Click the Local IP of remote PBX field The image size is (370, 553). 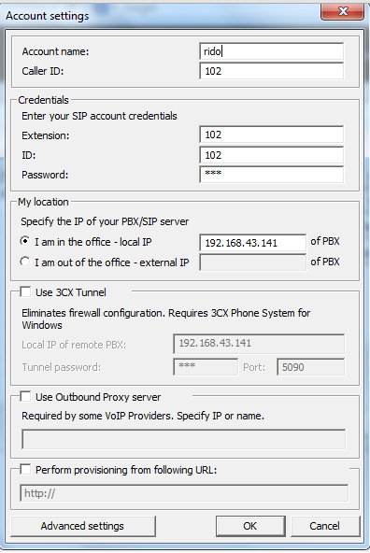[259, 344]
